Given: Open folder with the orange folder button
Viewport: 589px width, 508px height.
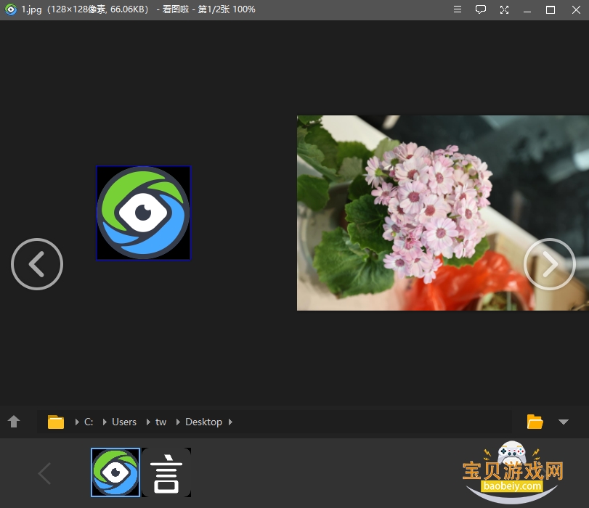Looking at the screenshot, I should 535,422.
